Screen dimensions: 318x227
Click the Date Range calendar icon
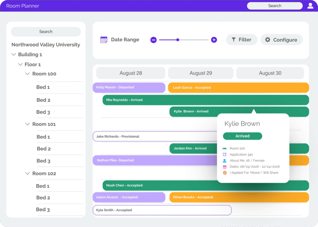104,39
